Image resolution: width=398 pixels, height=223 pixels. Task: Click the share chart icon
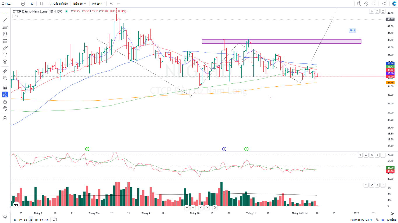(384, 3)
